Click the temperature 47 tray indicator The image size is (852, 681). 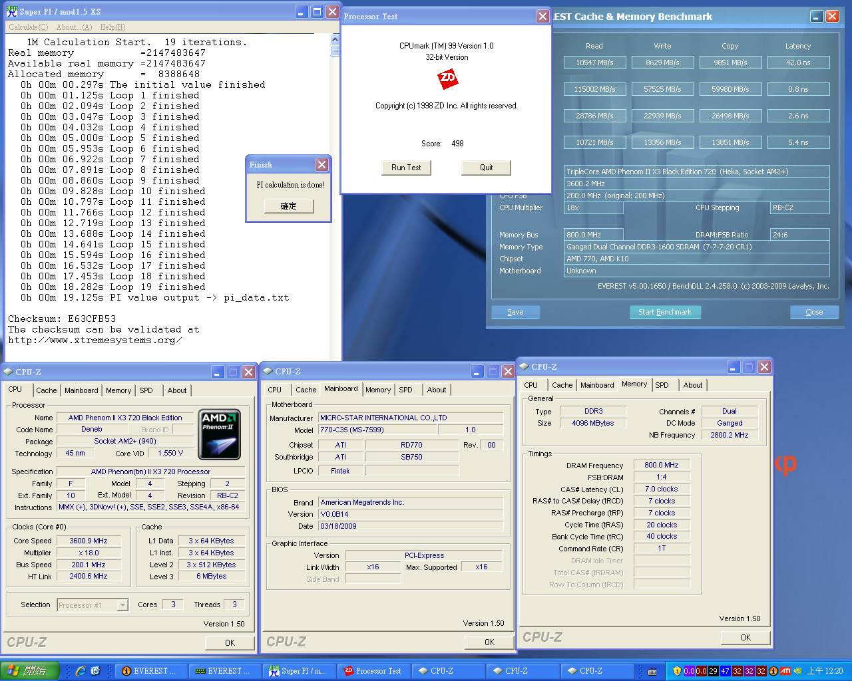point(725,671)
